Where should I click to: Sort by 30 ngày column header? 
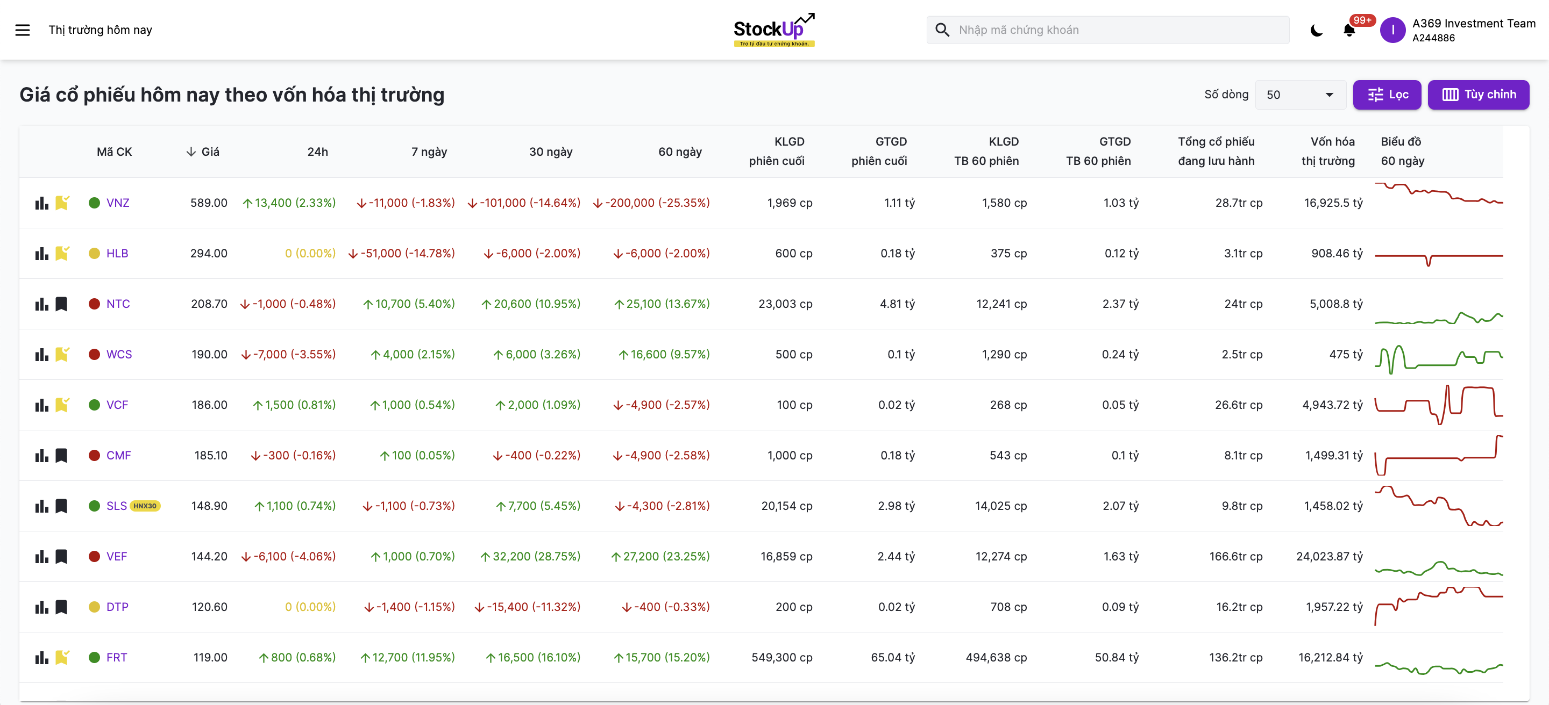click(550, 152)
